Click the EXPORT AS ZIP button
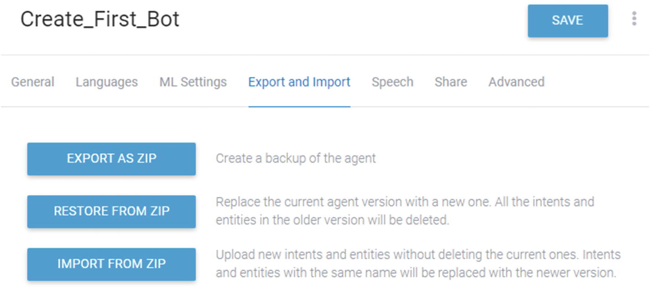 tap(111, 159)
